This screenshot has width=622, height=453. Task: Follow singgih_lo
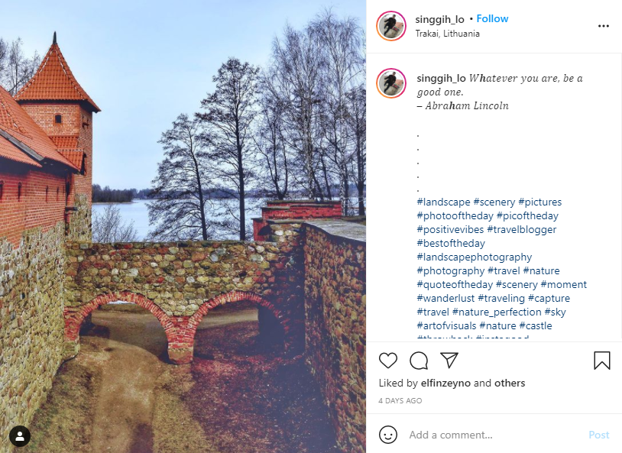pyautogui.click(x=492, y=18)
